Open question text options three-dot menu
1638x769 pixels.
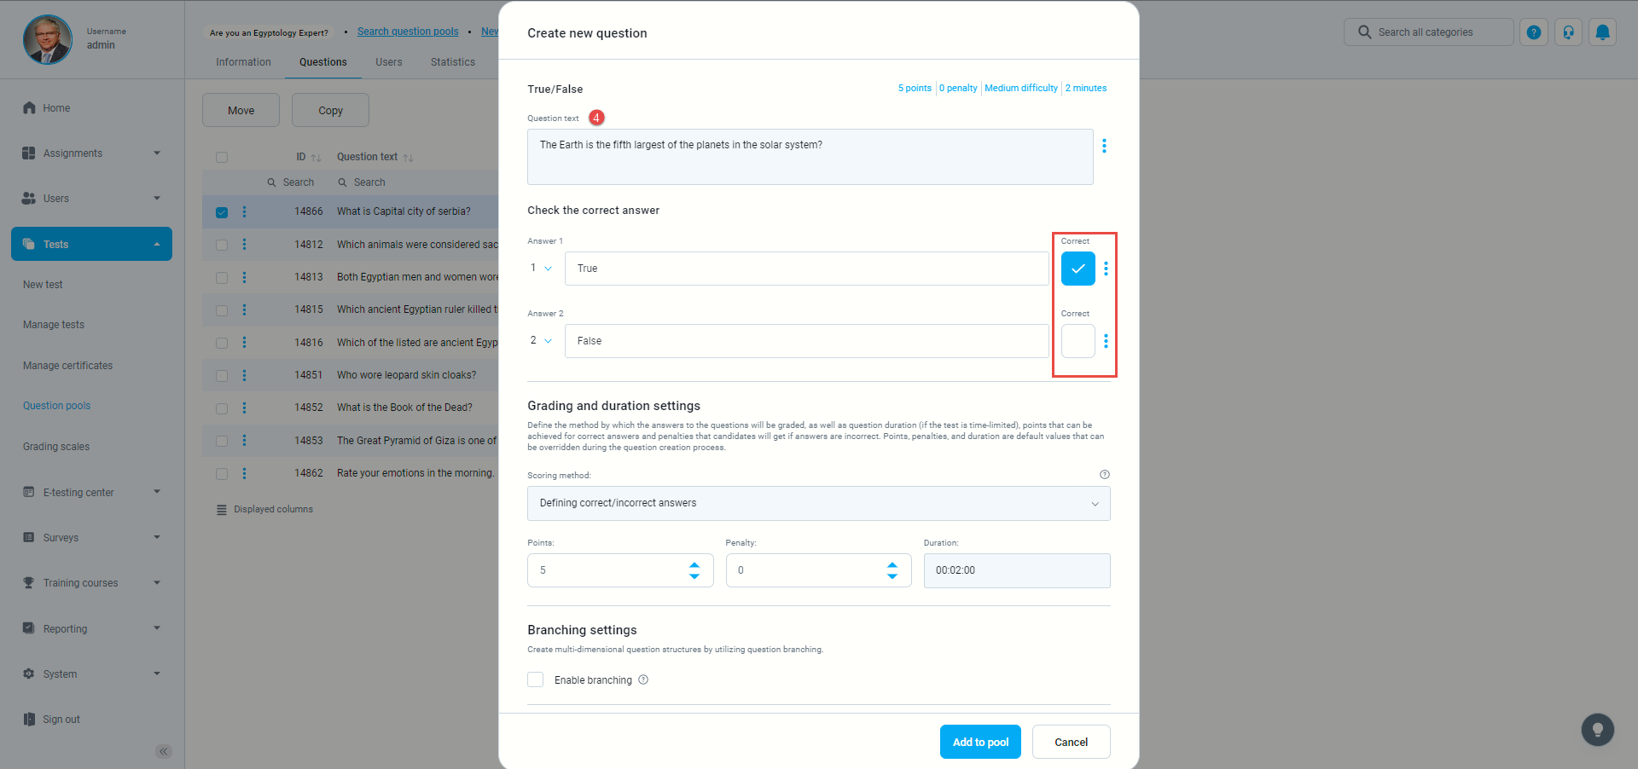1104,146
